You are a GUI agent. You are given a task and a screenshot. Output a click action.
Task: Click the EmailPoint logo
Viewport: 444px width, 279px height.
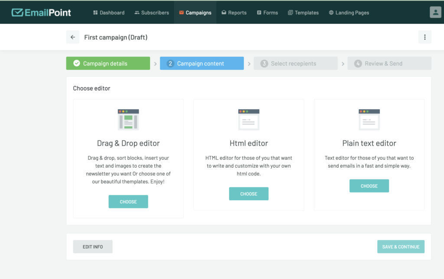coord(41,13)
